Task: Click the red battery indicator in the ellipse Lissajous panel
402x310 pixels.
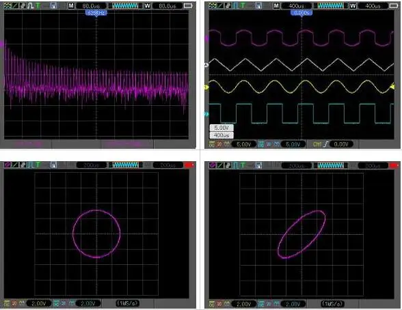Action: pos(394,165)
